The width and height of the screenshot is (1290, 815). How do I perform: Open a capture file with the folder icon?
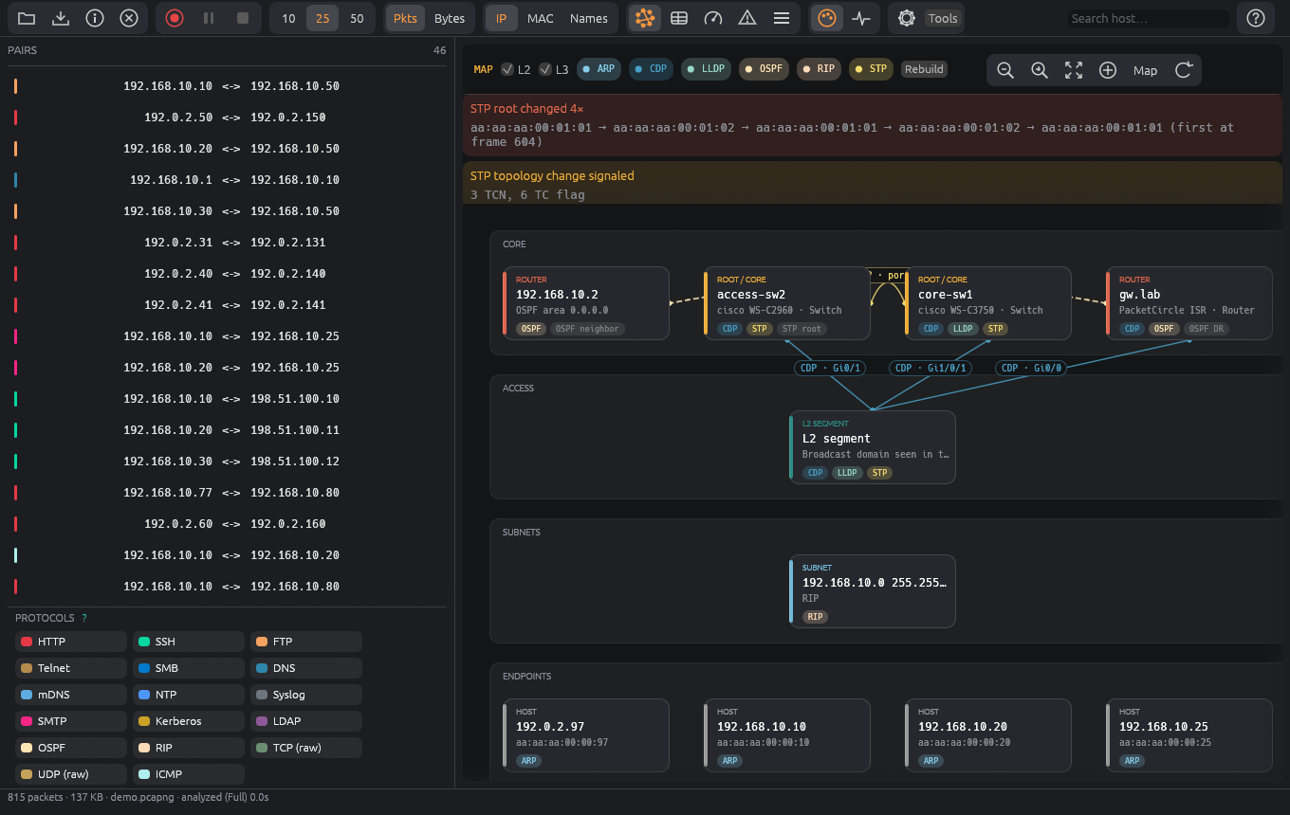(27, 18)
